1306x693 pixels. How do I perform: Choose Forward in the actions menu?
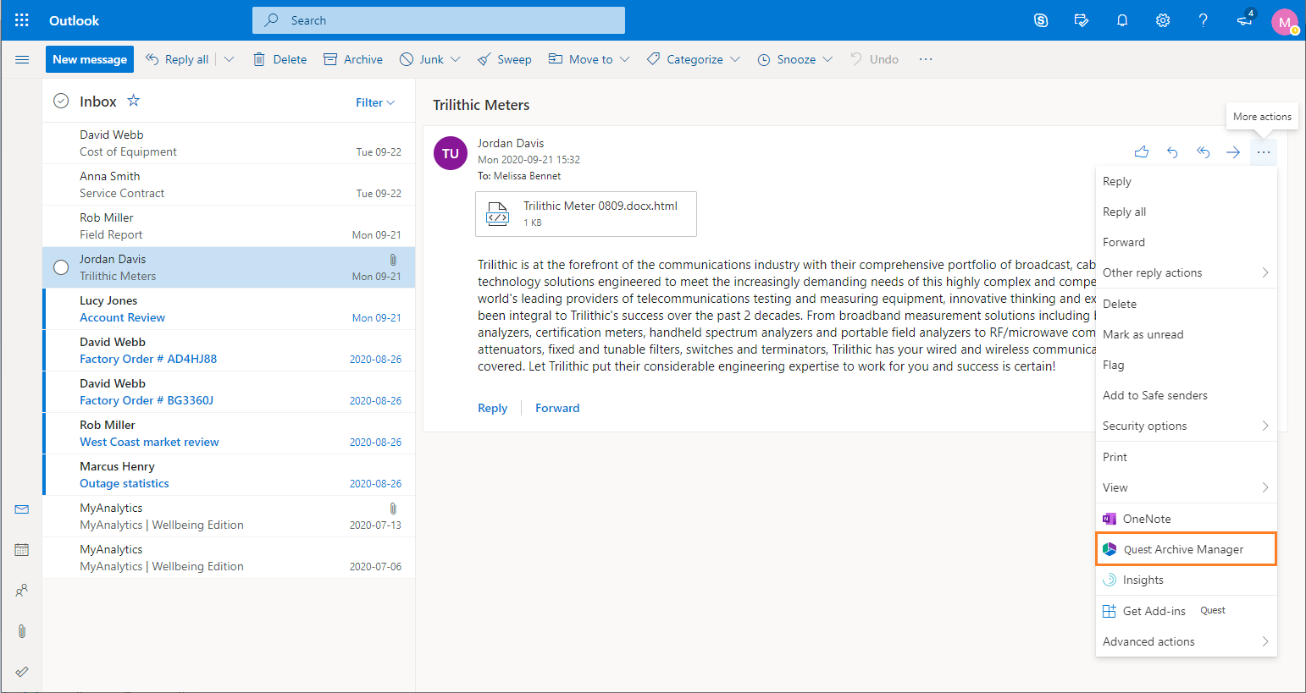[x=1187, y=242]
